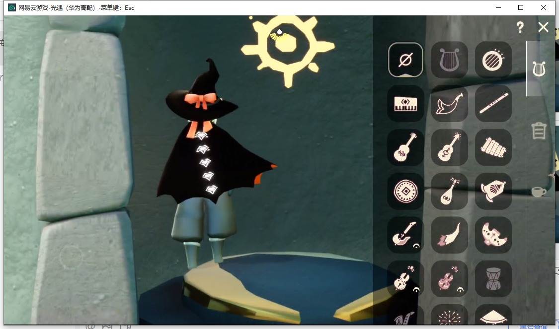Minimize the cloud gaming window
559x329 pixels.
tap(498, 7)
